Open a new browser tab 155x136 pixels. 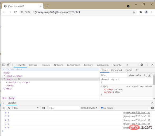point(47,6)
